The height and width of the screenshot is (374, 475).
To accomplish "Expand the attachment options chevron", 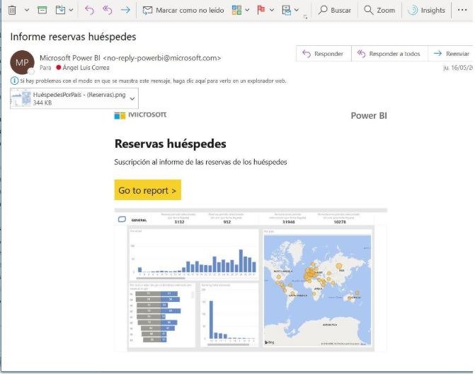I will pyautogui.click(x=132, y=98).
